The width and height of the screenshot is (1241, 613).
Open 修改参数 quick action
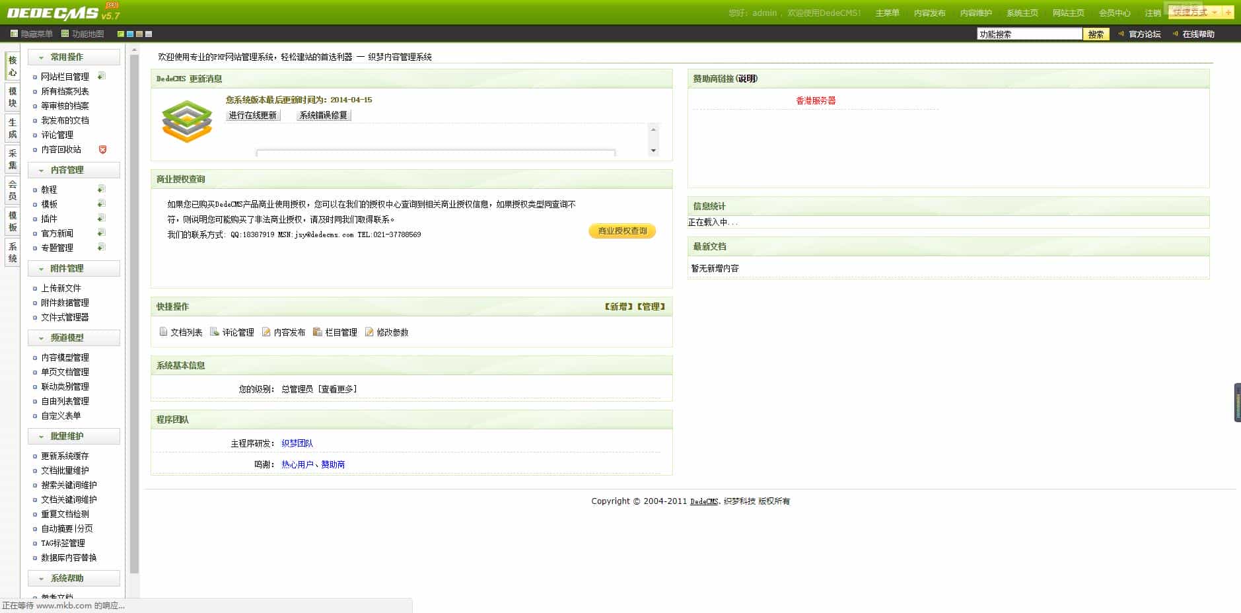tap(386, 332)
